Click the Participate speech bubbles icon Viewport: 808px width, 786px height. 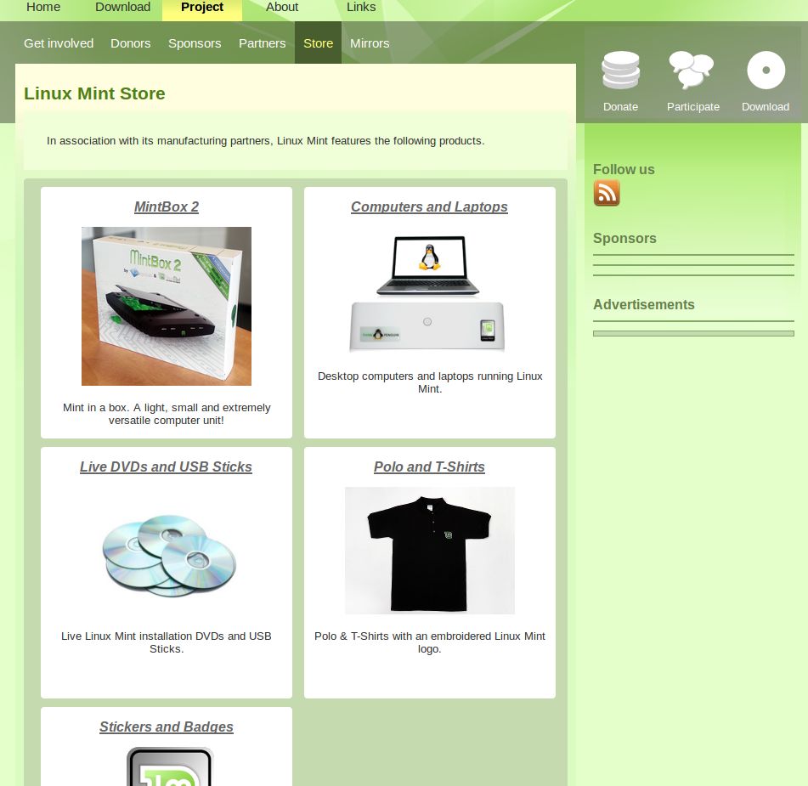(692, 71)
